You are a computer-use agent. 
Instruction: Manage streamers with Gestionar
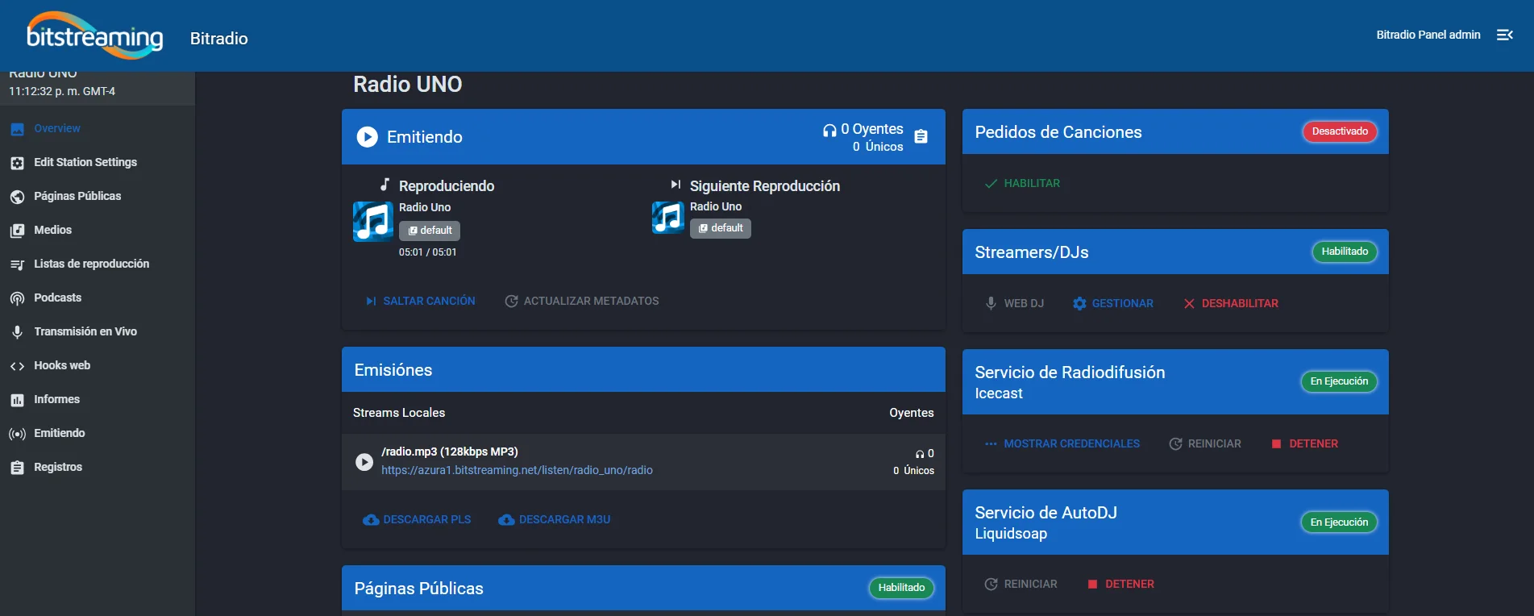(1112, 303)
